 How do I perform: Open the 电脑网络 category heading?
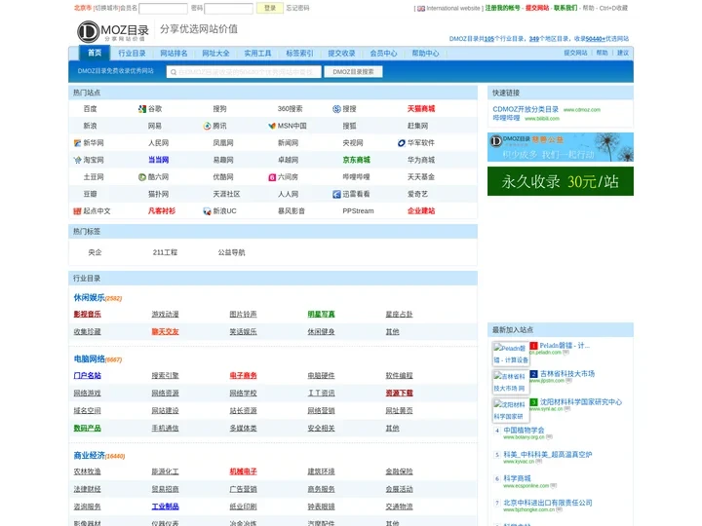point(89,358)
